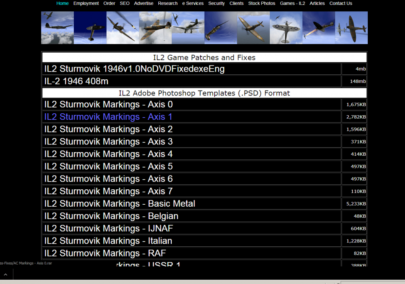
Task: Open the Home menu link
Action: click(62, 3)
